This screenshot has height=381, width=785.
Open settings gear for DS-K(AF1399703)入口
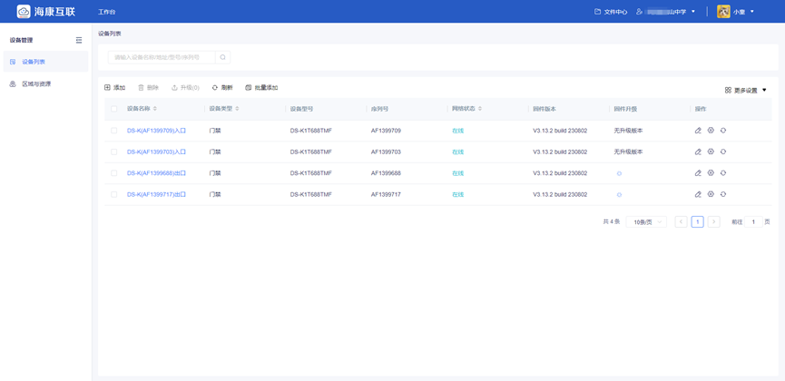click(x=711, y=151)
